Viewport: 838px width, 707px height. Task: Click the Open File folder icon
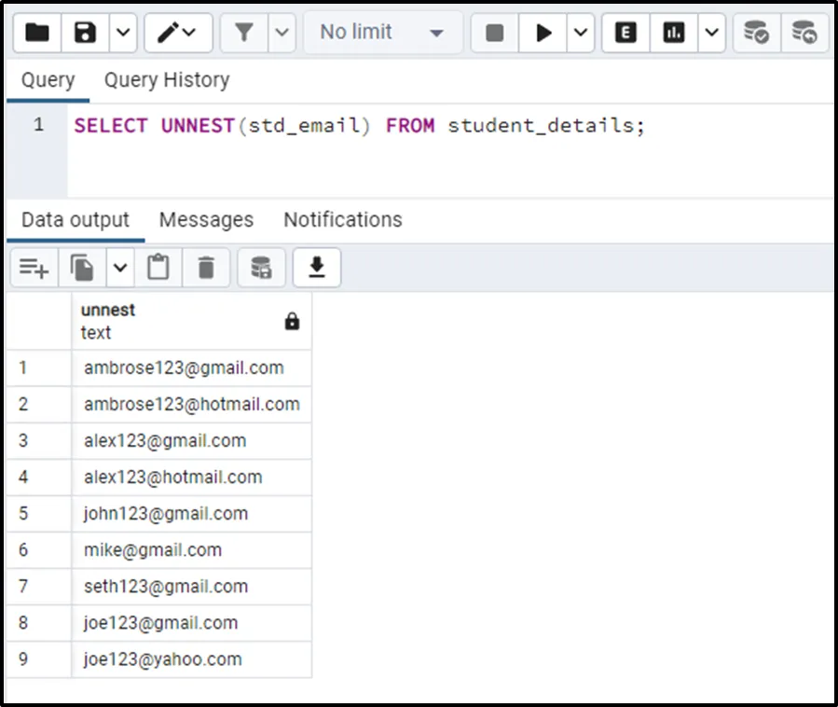point(37,33)
